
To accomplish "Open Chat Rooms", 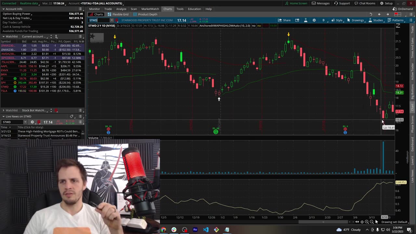I will pos(365,3).
